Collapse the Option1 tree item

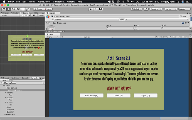click(5, 93)
